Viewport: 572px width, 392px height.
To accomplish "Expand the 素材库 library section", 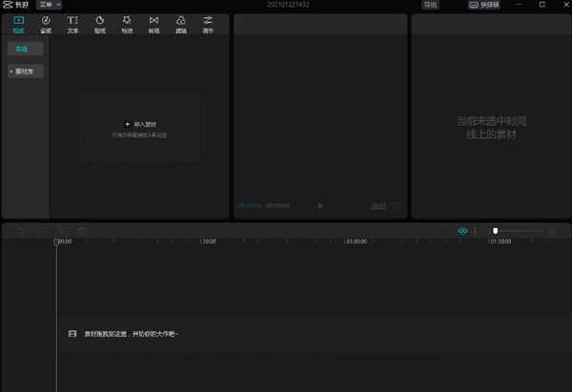I will [x=25, y=72].
